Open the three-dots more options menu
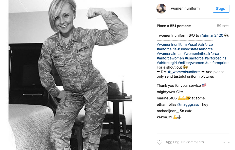 point(226,142)
